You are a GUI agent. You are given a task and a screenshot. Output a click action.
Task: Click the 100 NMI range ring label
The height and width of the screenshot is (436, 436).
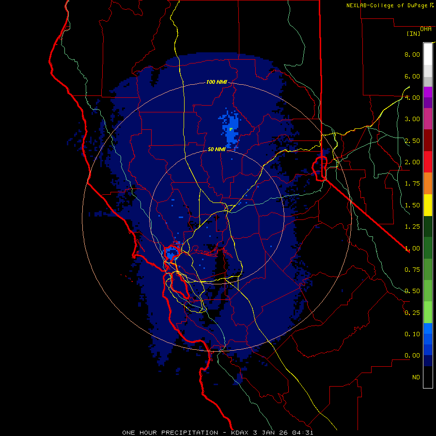217,82
